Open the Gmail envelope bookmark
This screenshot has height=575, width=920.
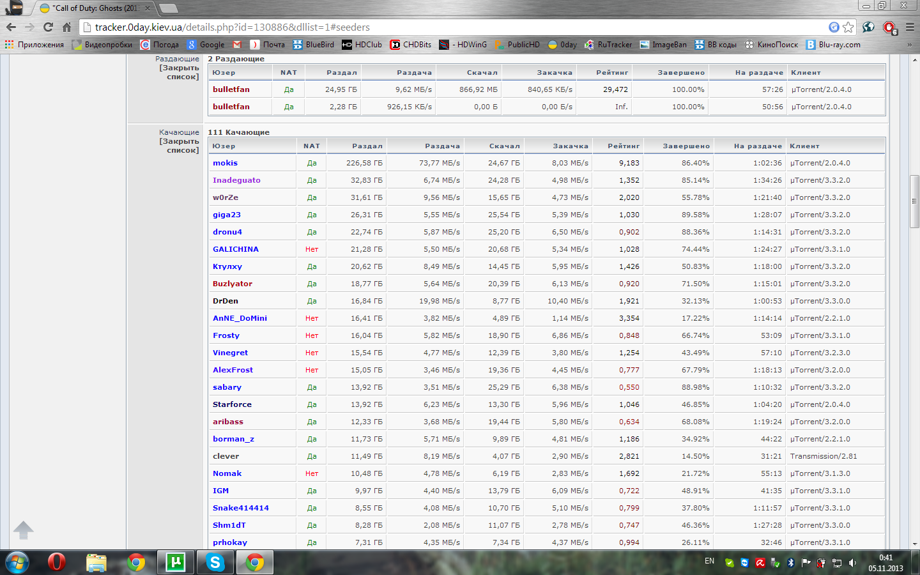point(237,45)
